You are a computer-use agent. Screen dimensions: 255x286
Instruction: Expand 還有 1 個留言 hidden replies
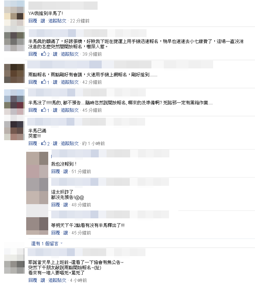[x=45, y=243]
